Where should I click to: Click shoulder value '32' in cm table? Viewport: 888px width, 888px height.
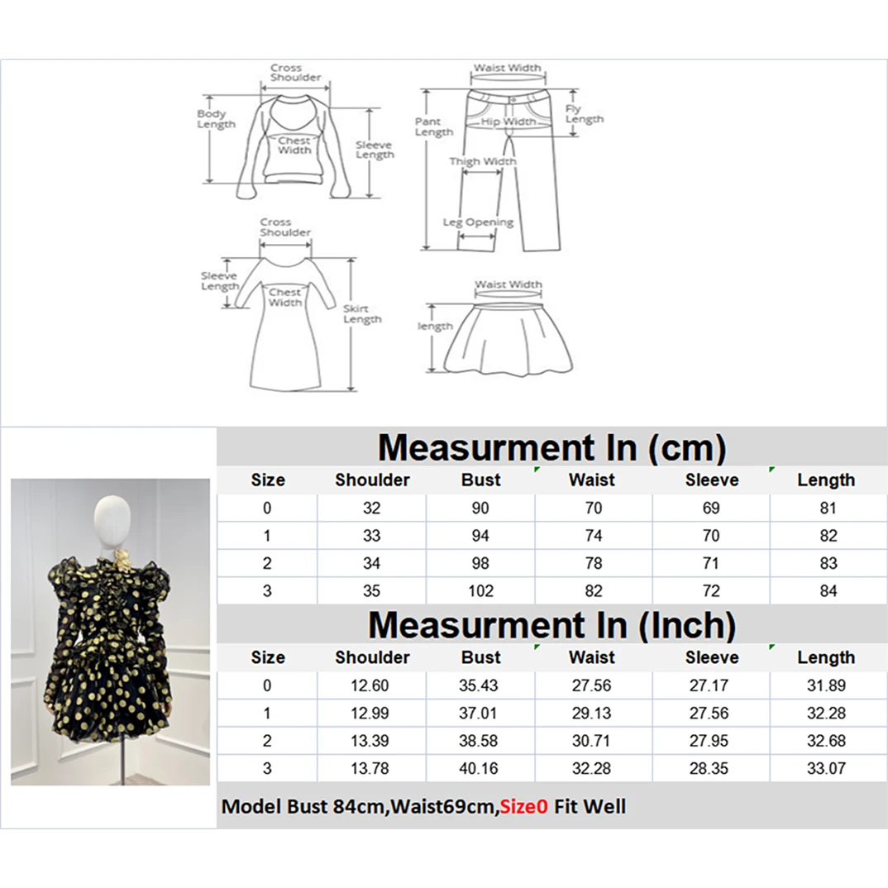point(371,508)
